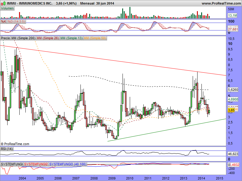Click the 2007 year label
Screen dimensions: 242x181
(x=76, y=178)
